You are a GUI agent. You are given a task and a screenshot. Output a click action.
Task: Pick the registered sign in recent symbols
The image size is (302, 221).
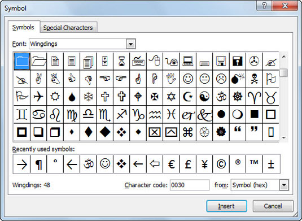(x=238, y=164)
